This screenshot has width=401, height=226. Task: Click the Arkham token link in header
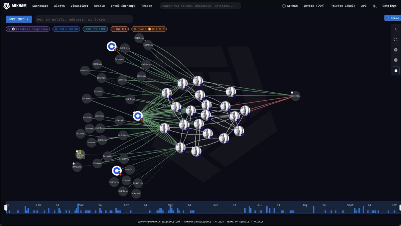[290, 6]
